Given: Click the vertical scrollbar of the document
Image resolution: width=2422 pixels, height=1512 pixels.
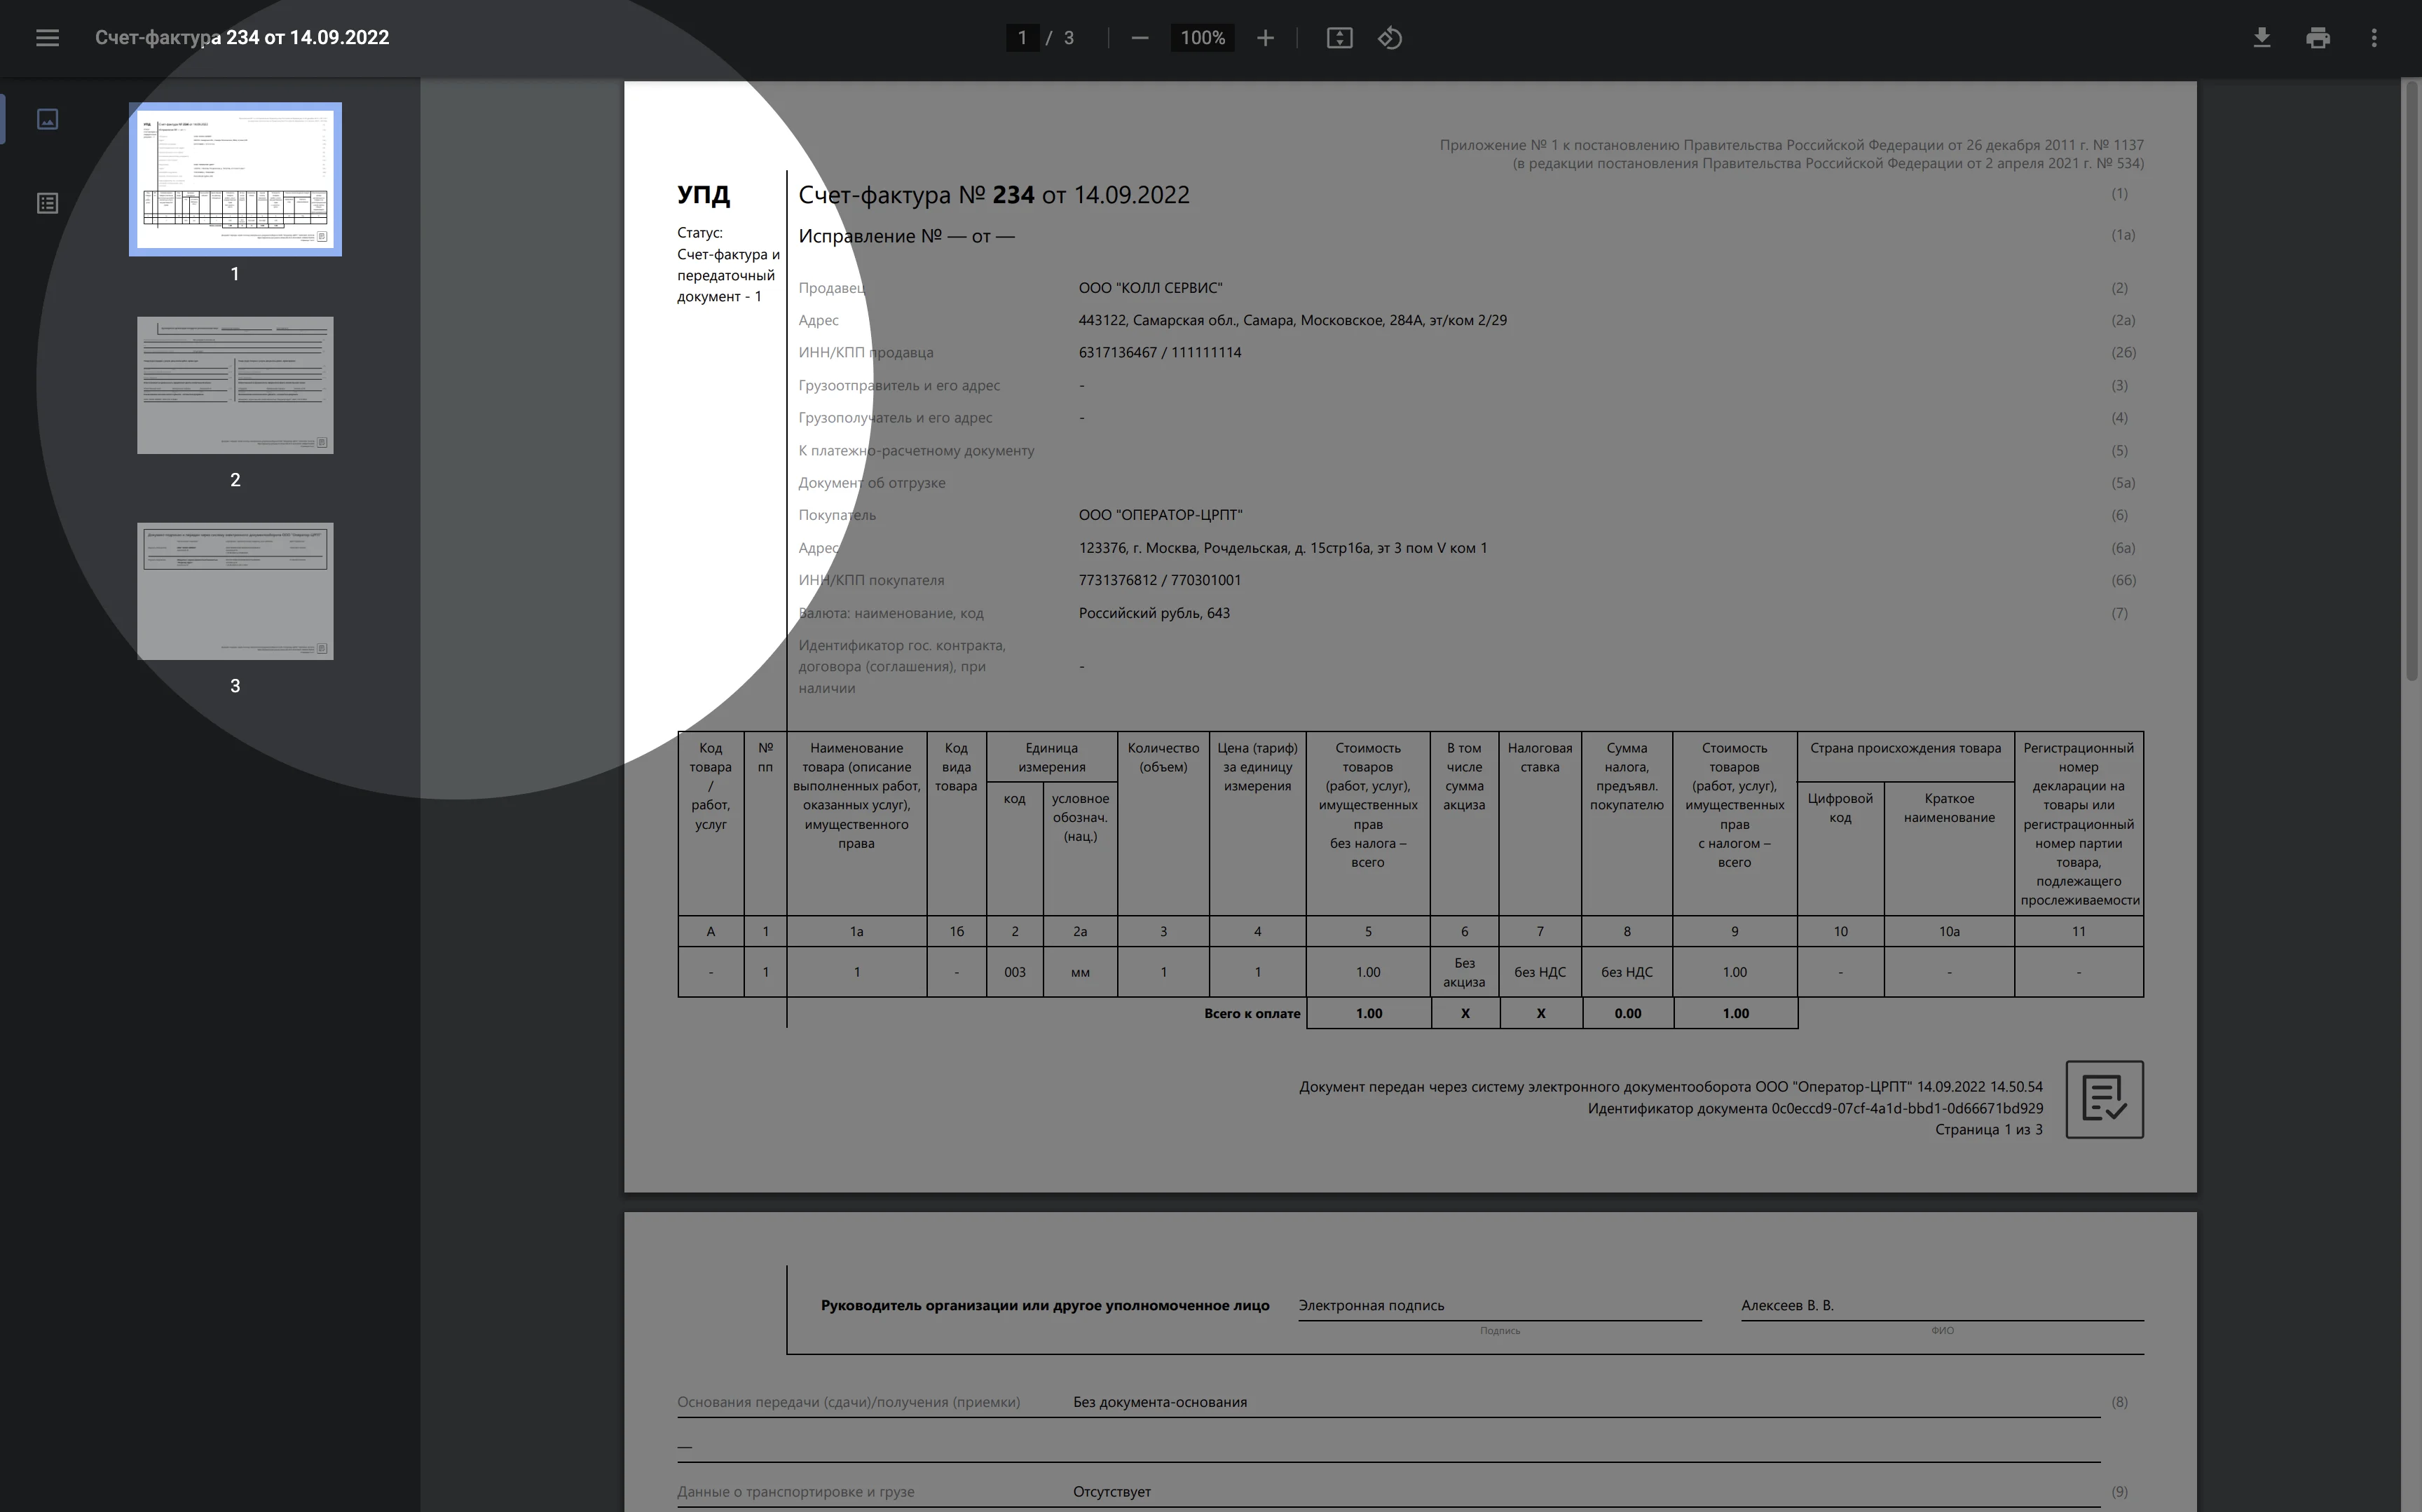Looking at the screenshot, I should point(2411,380).
